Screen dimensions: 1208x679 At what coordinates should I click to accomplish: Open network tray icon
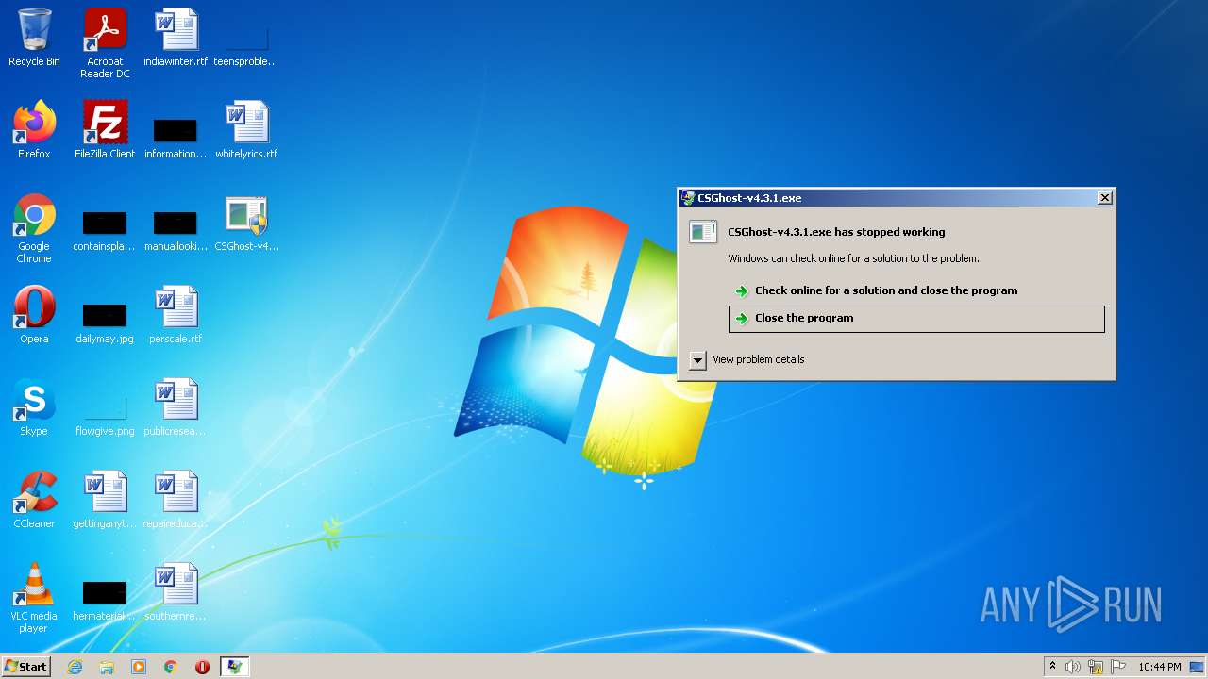point(1096,667)
